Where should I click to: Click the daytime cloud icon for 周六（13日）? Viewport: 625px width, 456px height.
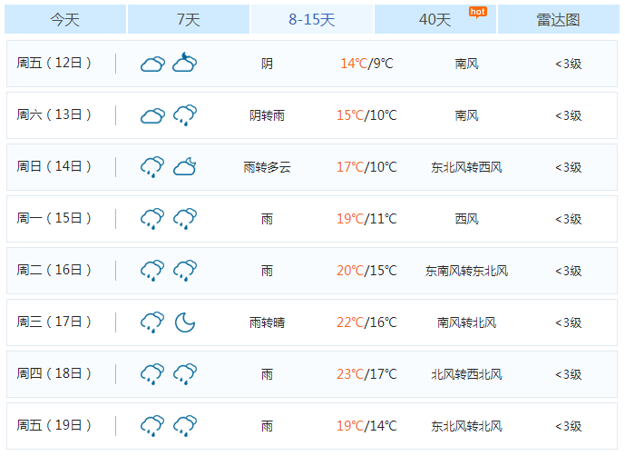pos(152,115)
